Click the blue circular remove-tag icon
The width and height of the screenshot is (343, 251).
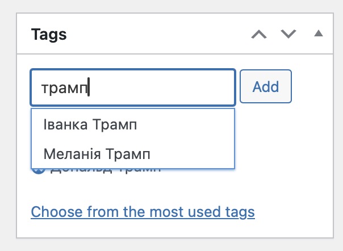pyautogui.click(x=39, y=171)
